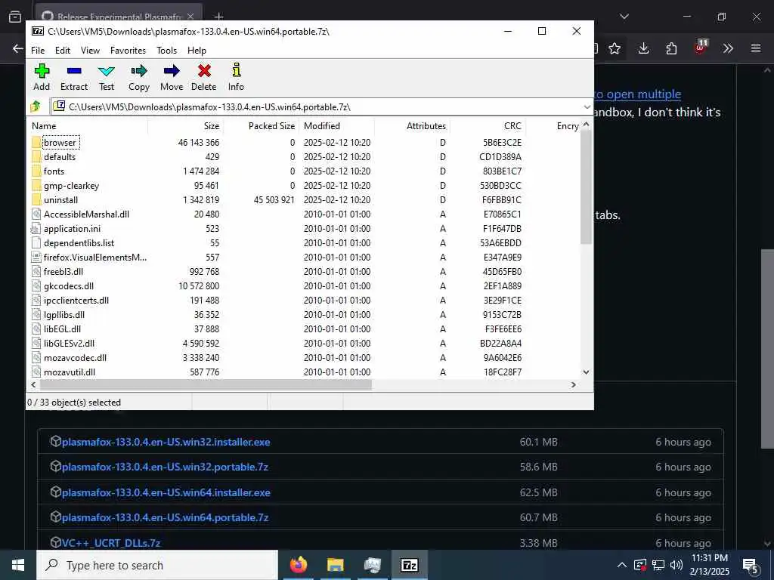
Task: Click the Add toolbar icon in 7-Zip
Action: point(42,71)
